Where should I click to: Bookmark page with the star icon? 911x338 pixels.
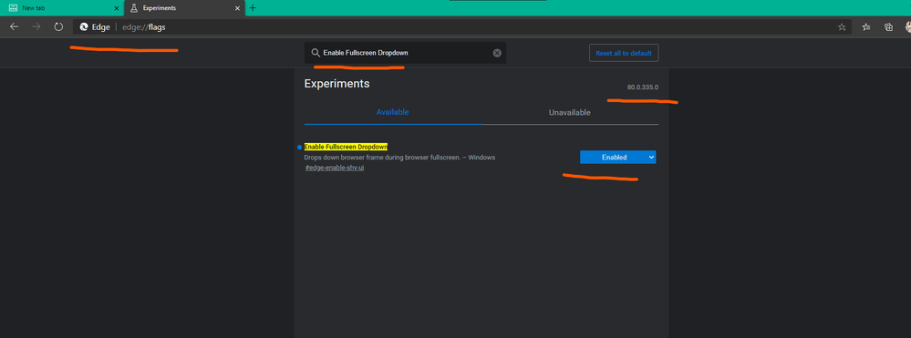842,26
